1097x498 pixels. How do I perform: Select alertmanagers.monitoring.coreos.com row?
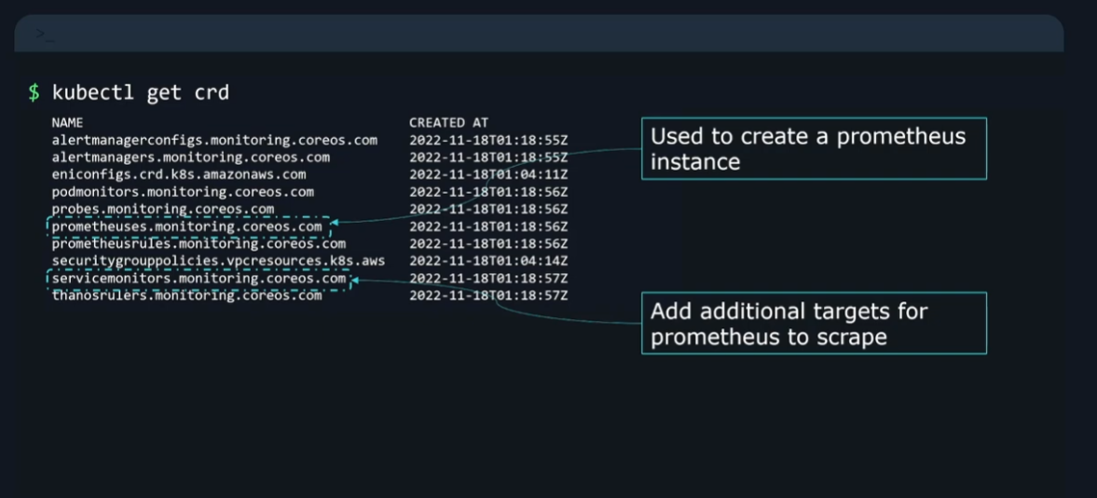tap(190, 158)
